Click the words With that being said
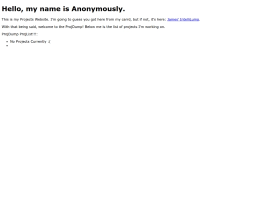Screen dimensions: 270x202 [x=19, y=27]
